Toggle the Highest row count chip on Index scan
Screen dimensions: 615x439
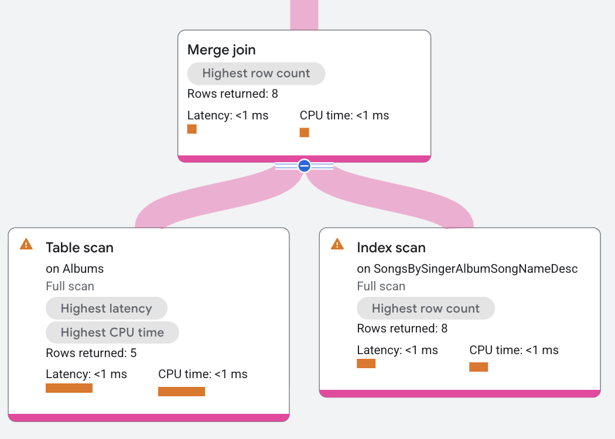426,308
